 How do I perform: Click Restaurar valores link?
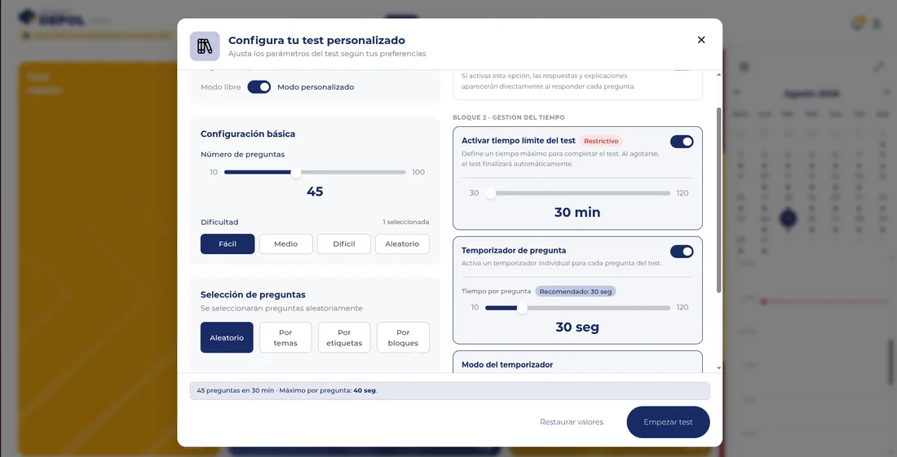(x=572, y=422)
